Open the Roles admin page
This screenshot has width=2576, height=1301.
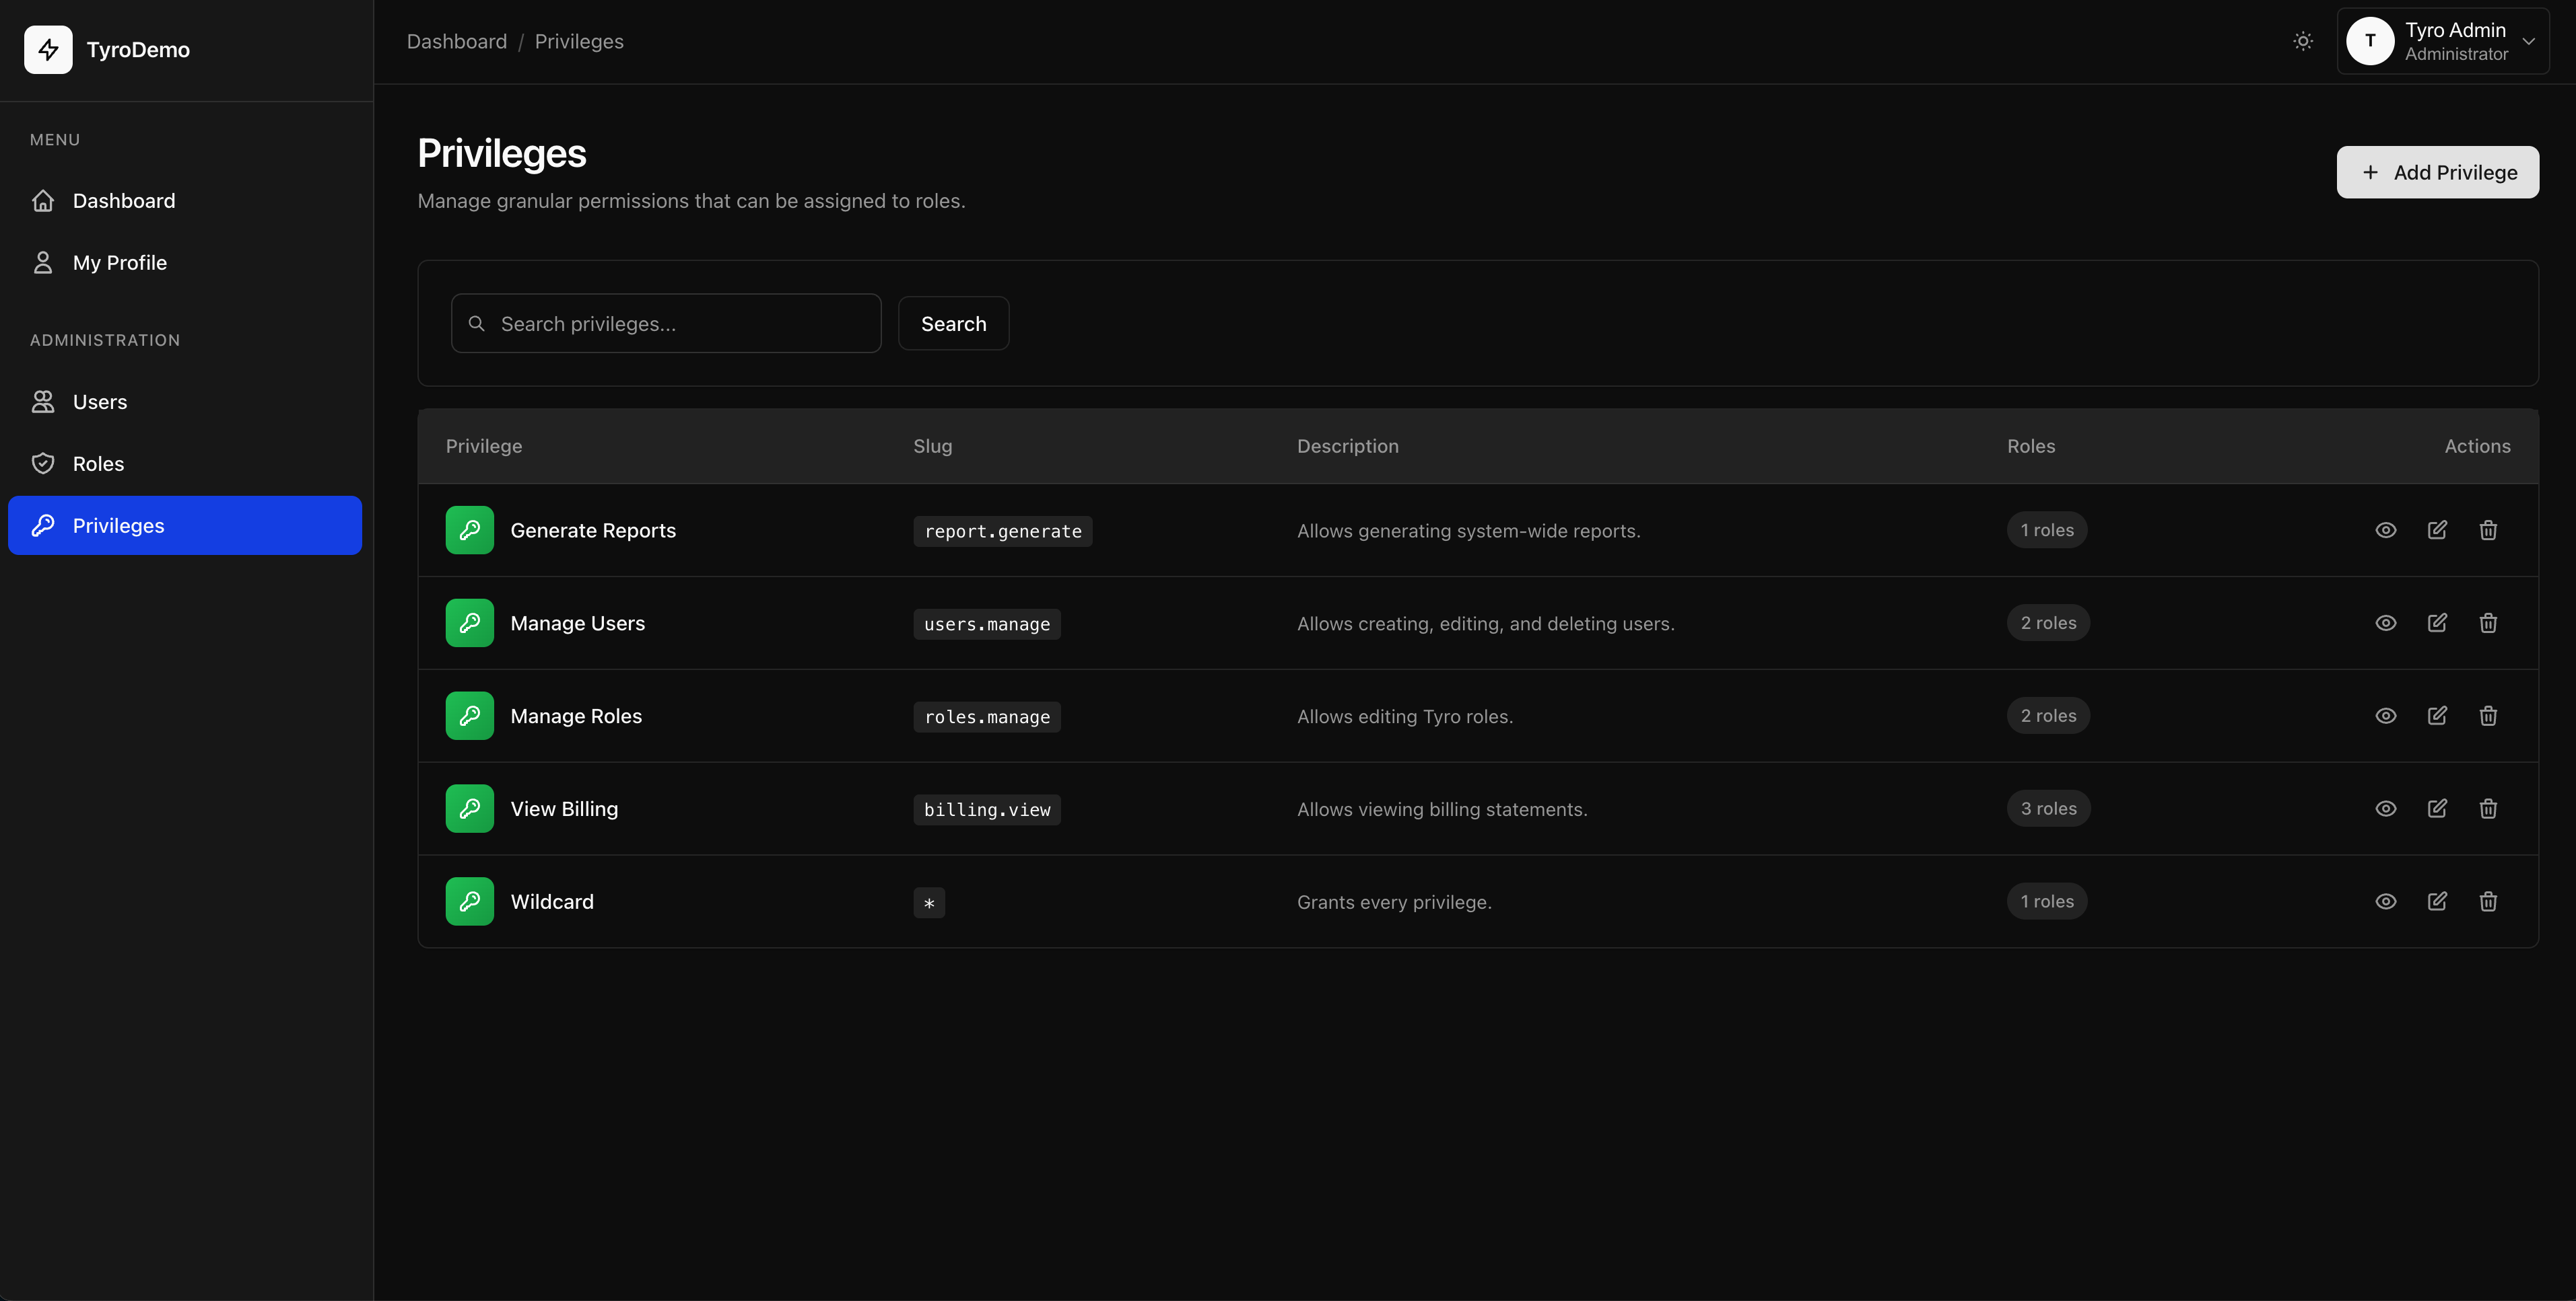(98, 463)
